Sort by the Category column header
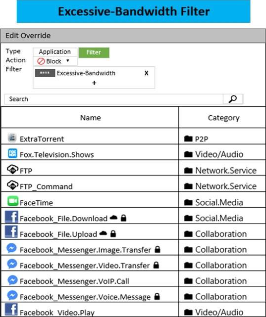The image size is (266, 317). tap(223, 118)
